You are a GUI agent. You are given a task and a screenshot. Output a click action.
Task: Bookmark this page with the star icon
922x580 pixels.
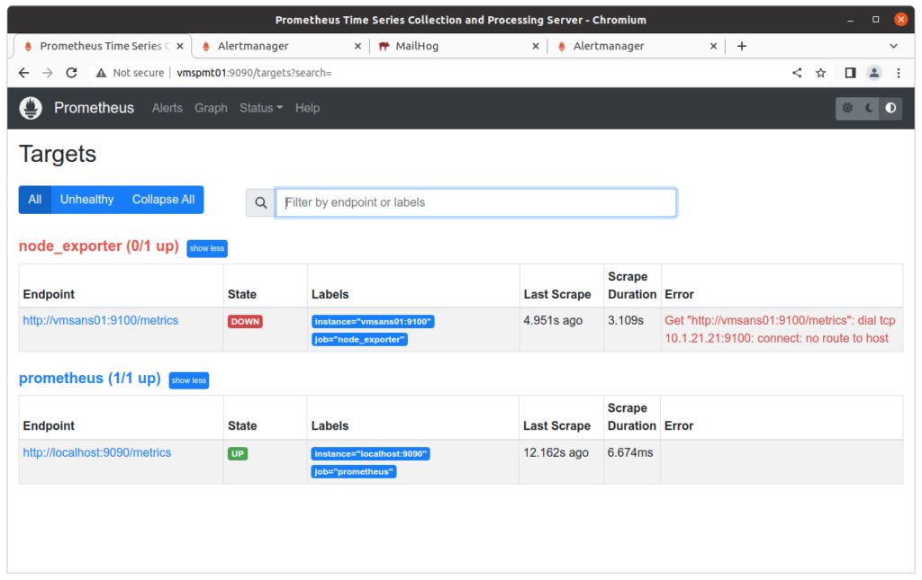[x=821, y=73]
